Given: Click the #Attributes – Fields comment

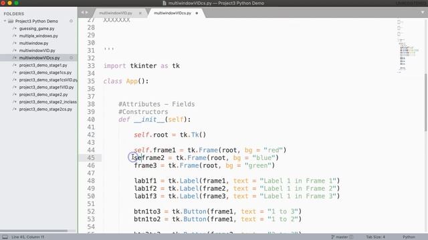Looking at the screenshot, I should click(156, 104).
